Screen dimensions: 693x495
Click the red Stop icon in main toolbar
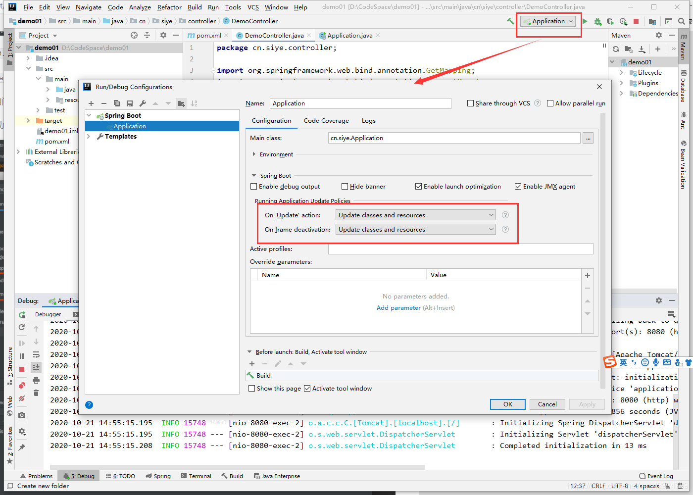point(636,21)
